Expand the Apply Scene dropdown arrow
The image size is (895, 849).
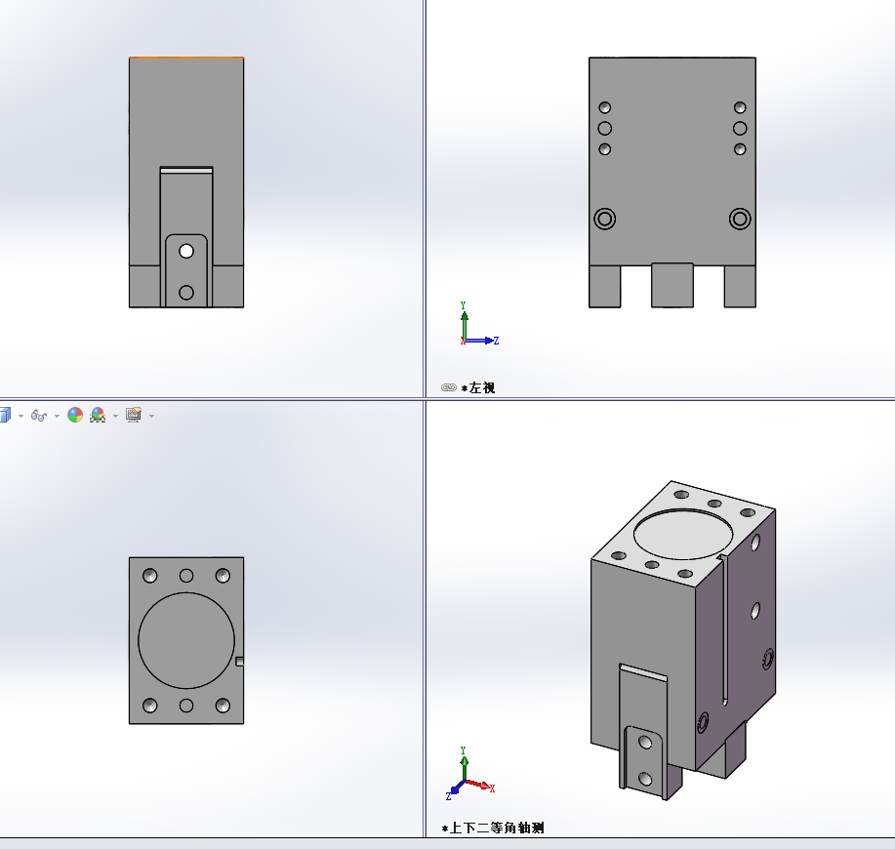pos(115,416)
